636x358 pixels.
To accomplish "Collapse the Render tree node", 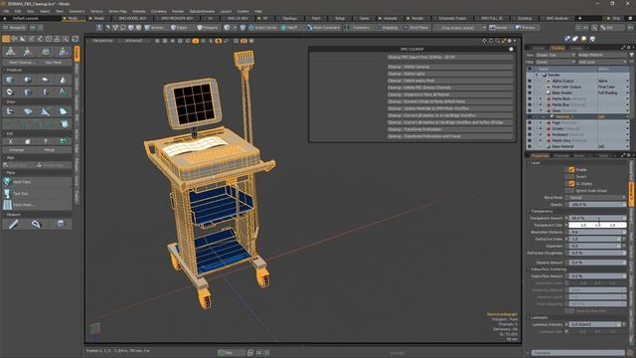I will pos(537,75).
